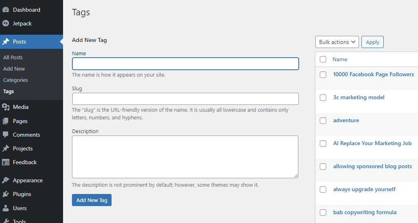This screenshot has height=223, width=418.
Task: Focus the tag Name input field
Action: 185,64
